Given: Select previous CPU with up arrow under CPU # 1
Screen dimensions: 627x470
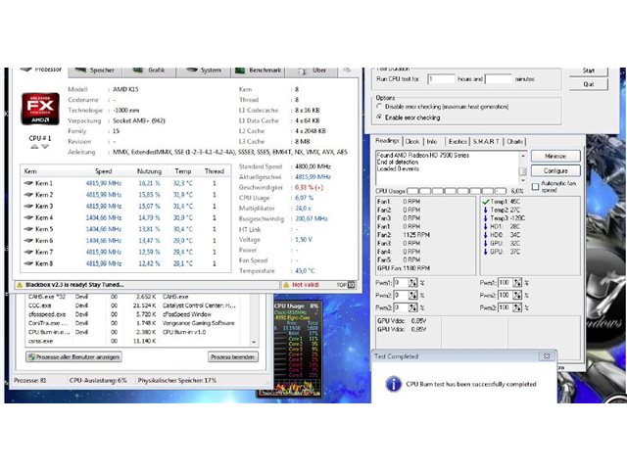Looking at the screenshot, I should pos(34,147).
